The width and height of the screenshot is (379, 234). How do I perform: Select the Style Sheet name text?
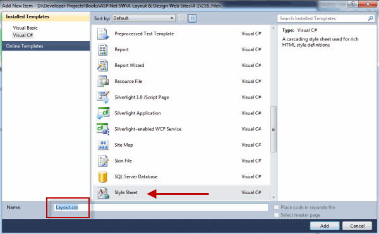click(x=126, y=193)
